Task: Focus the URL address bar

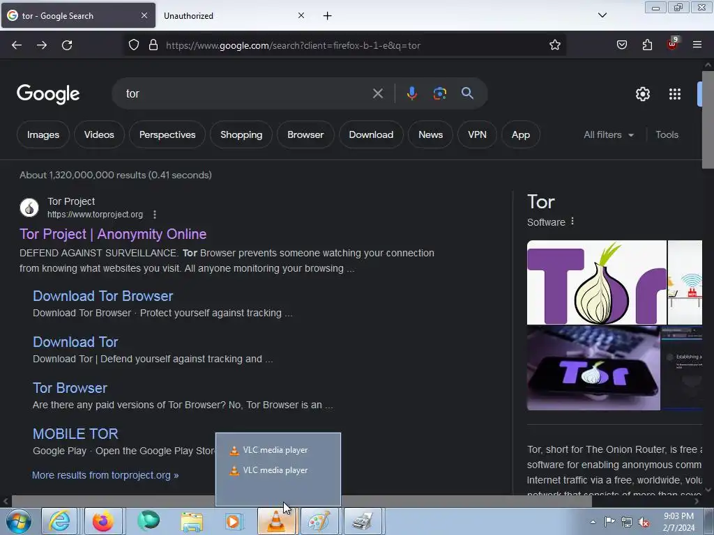Action: [346, 45]
